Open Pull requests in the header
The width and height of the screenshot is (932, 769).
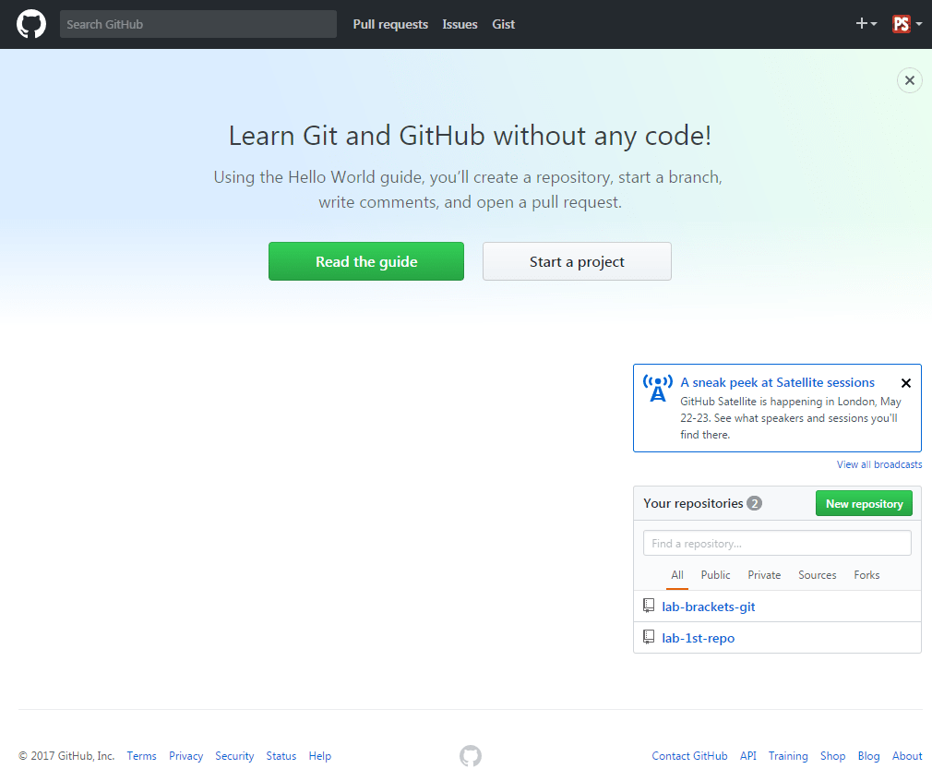(390, 24)
